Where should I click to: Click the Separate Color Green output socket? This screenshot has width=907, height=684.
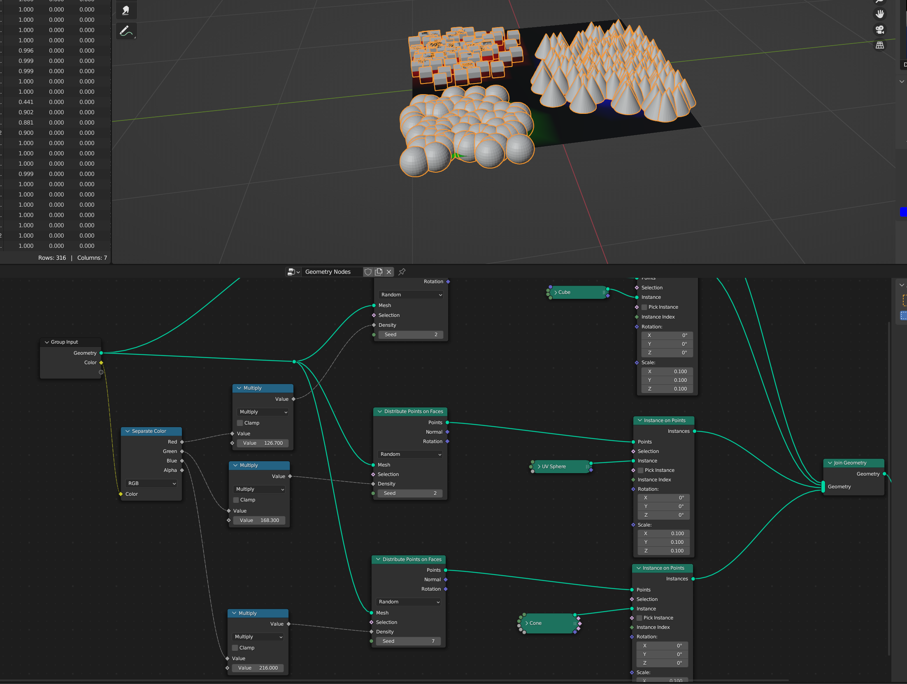click(182, 451)
